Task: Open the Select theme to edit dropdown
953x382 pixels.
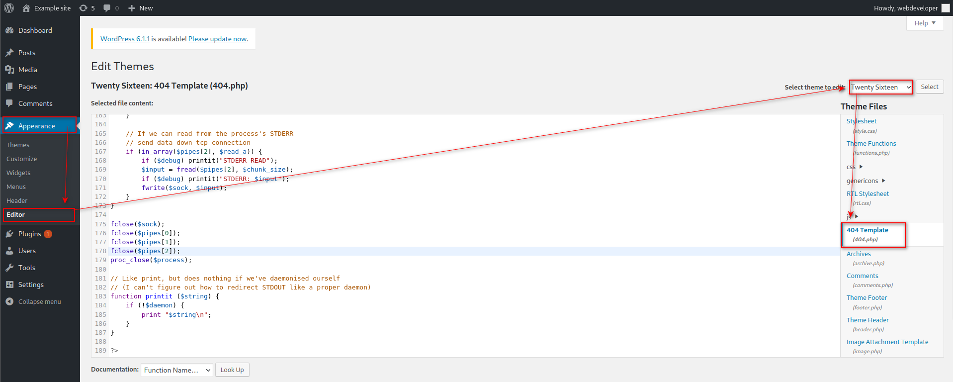Action: click(x=880, y=87)
